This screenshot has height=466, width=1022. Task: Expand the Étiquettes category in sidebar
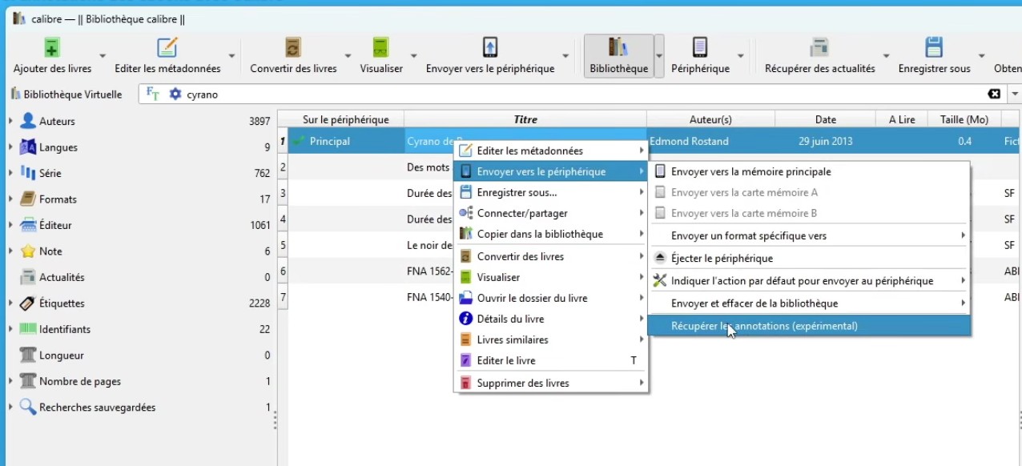pyautogui.click(x=10, y=303)
